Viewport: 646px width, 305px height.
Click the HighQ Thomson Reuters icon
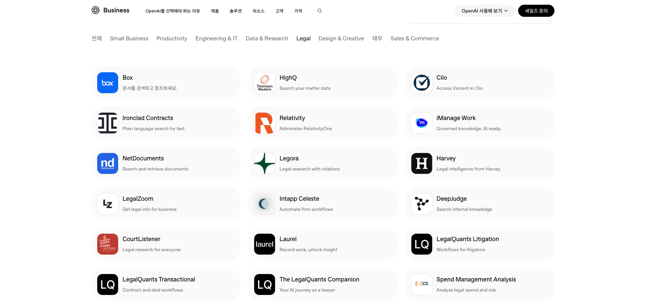pyautogui.click(x=264, y=83)
